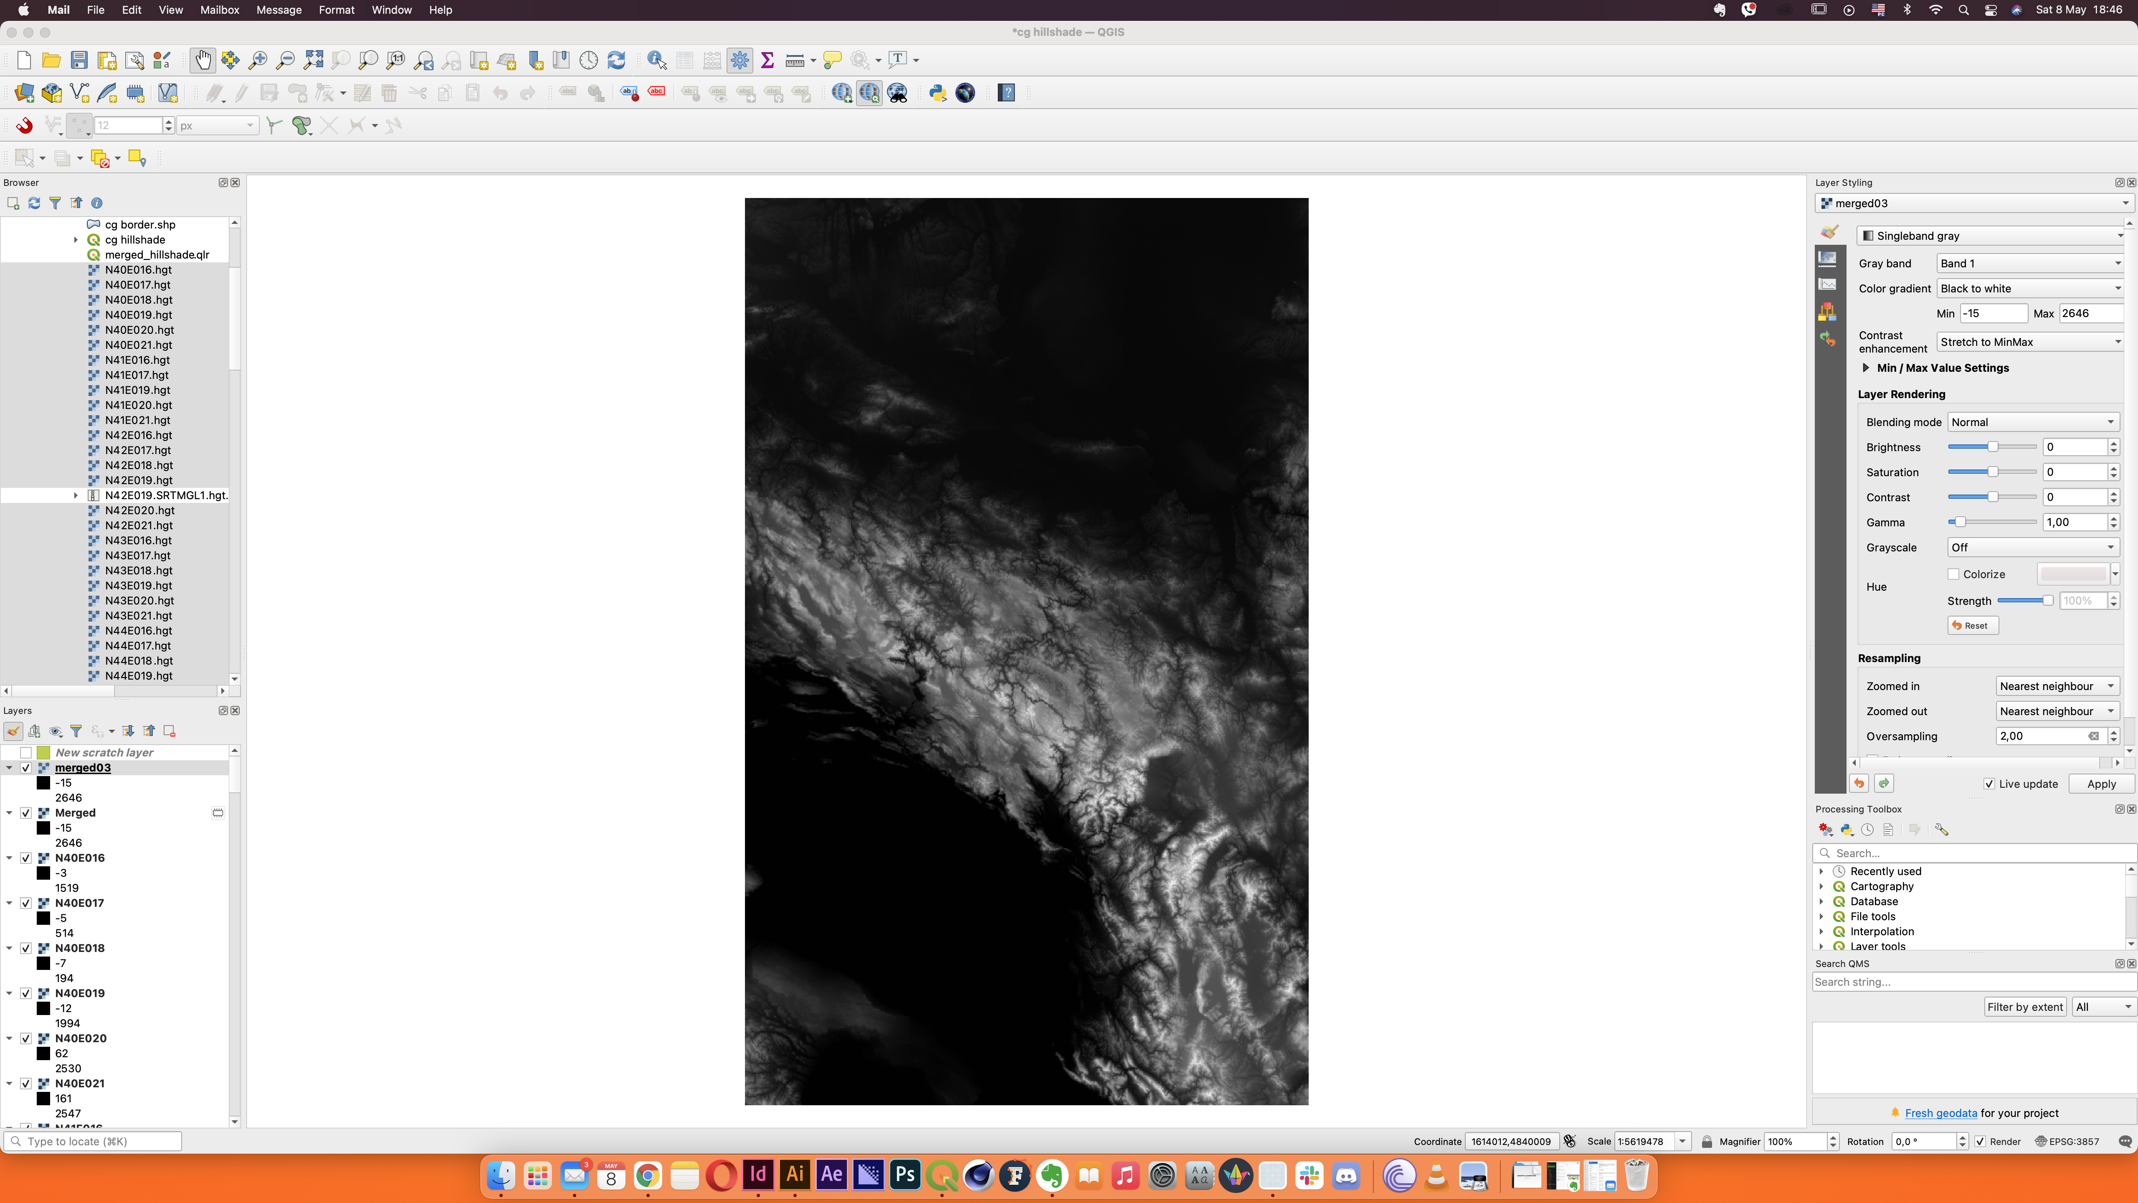The width and height of the screenshot is (2138, 1203).
Task: Click the Colorize color swatch
Action: click(x=2073, y=574)
